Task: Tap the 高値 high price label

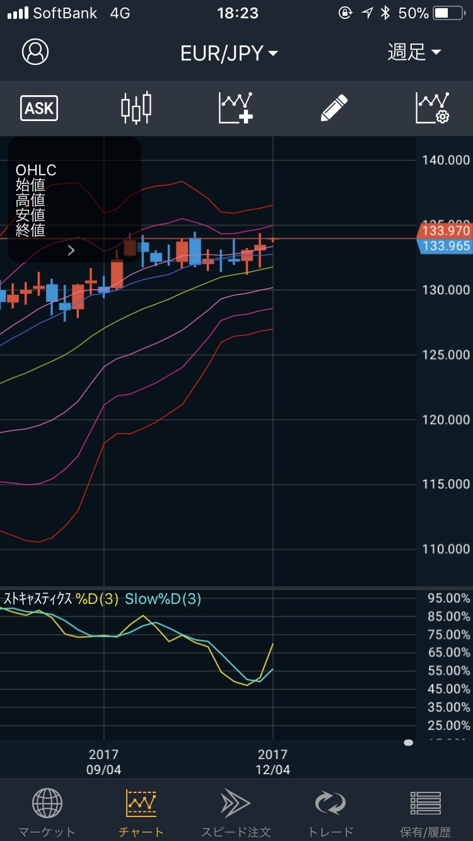Action: click(30, 200)
